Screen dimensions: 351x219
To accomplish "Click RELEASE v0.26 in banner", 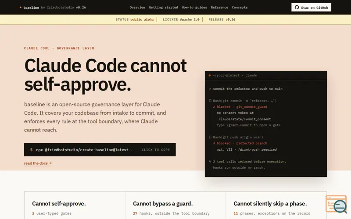I will point(222,19).
